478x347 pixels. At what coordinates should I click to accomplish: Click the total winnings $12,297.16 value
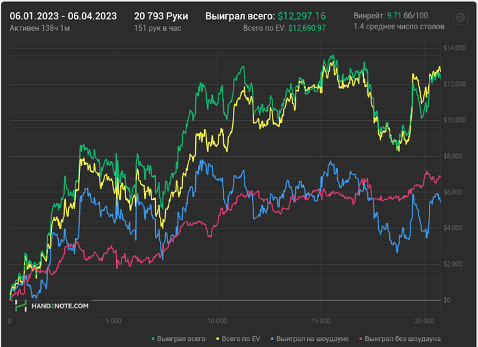coord(302,16)
